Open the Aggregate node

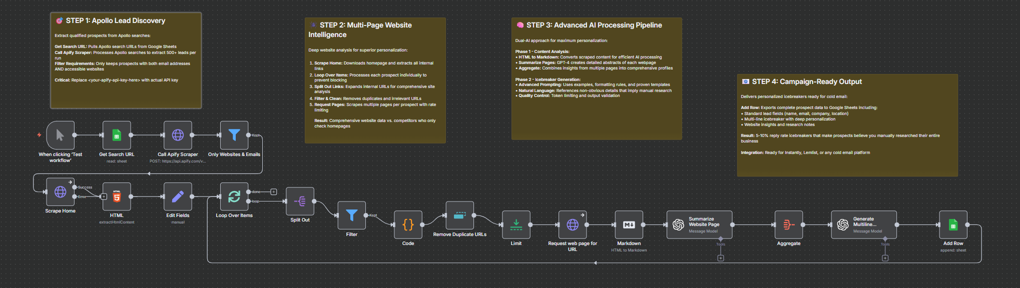tap(789, 224)
